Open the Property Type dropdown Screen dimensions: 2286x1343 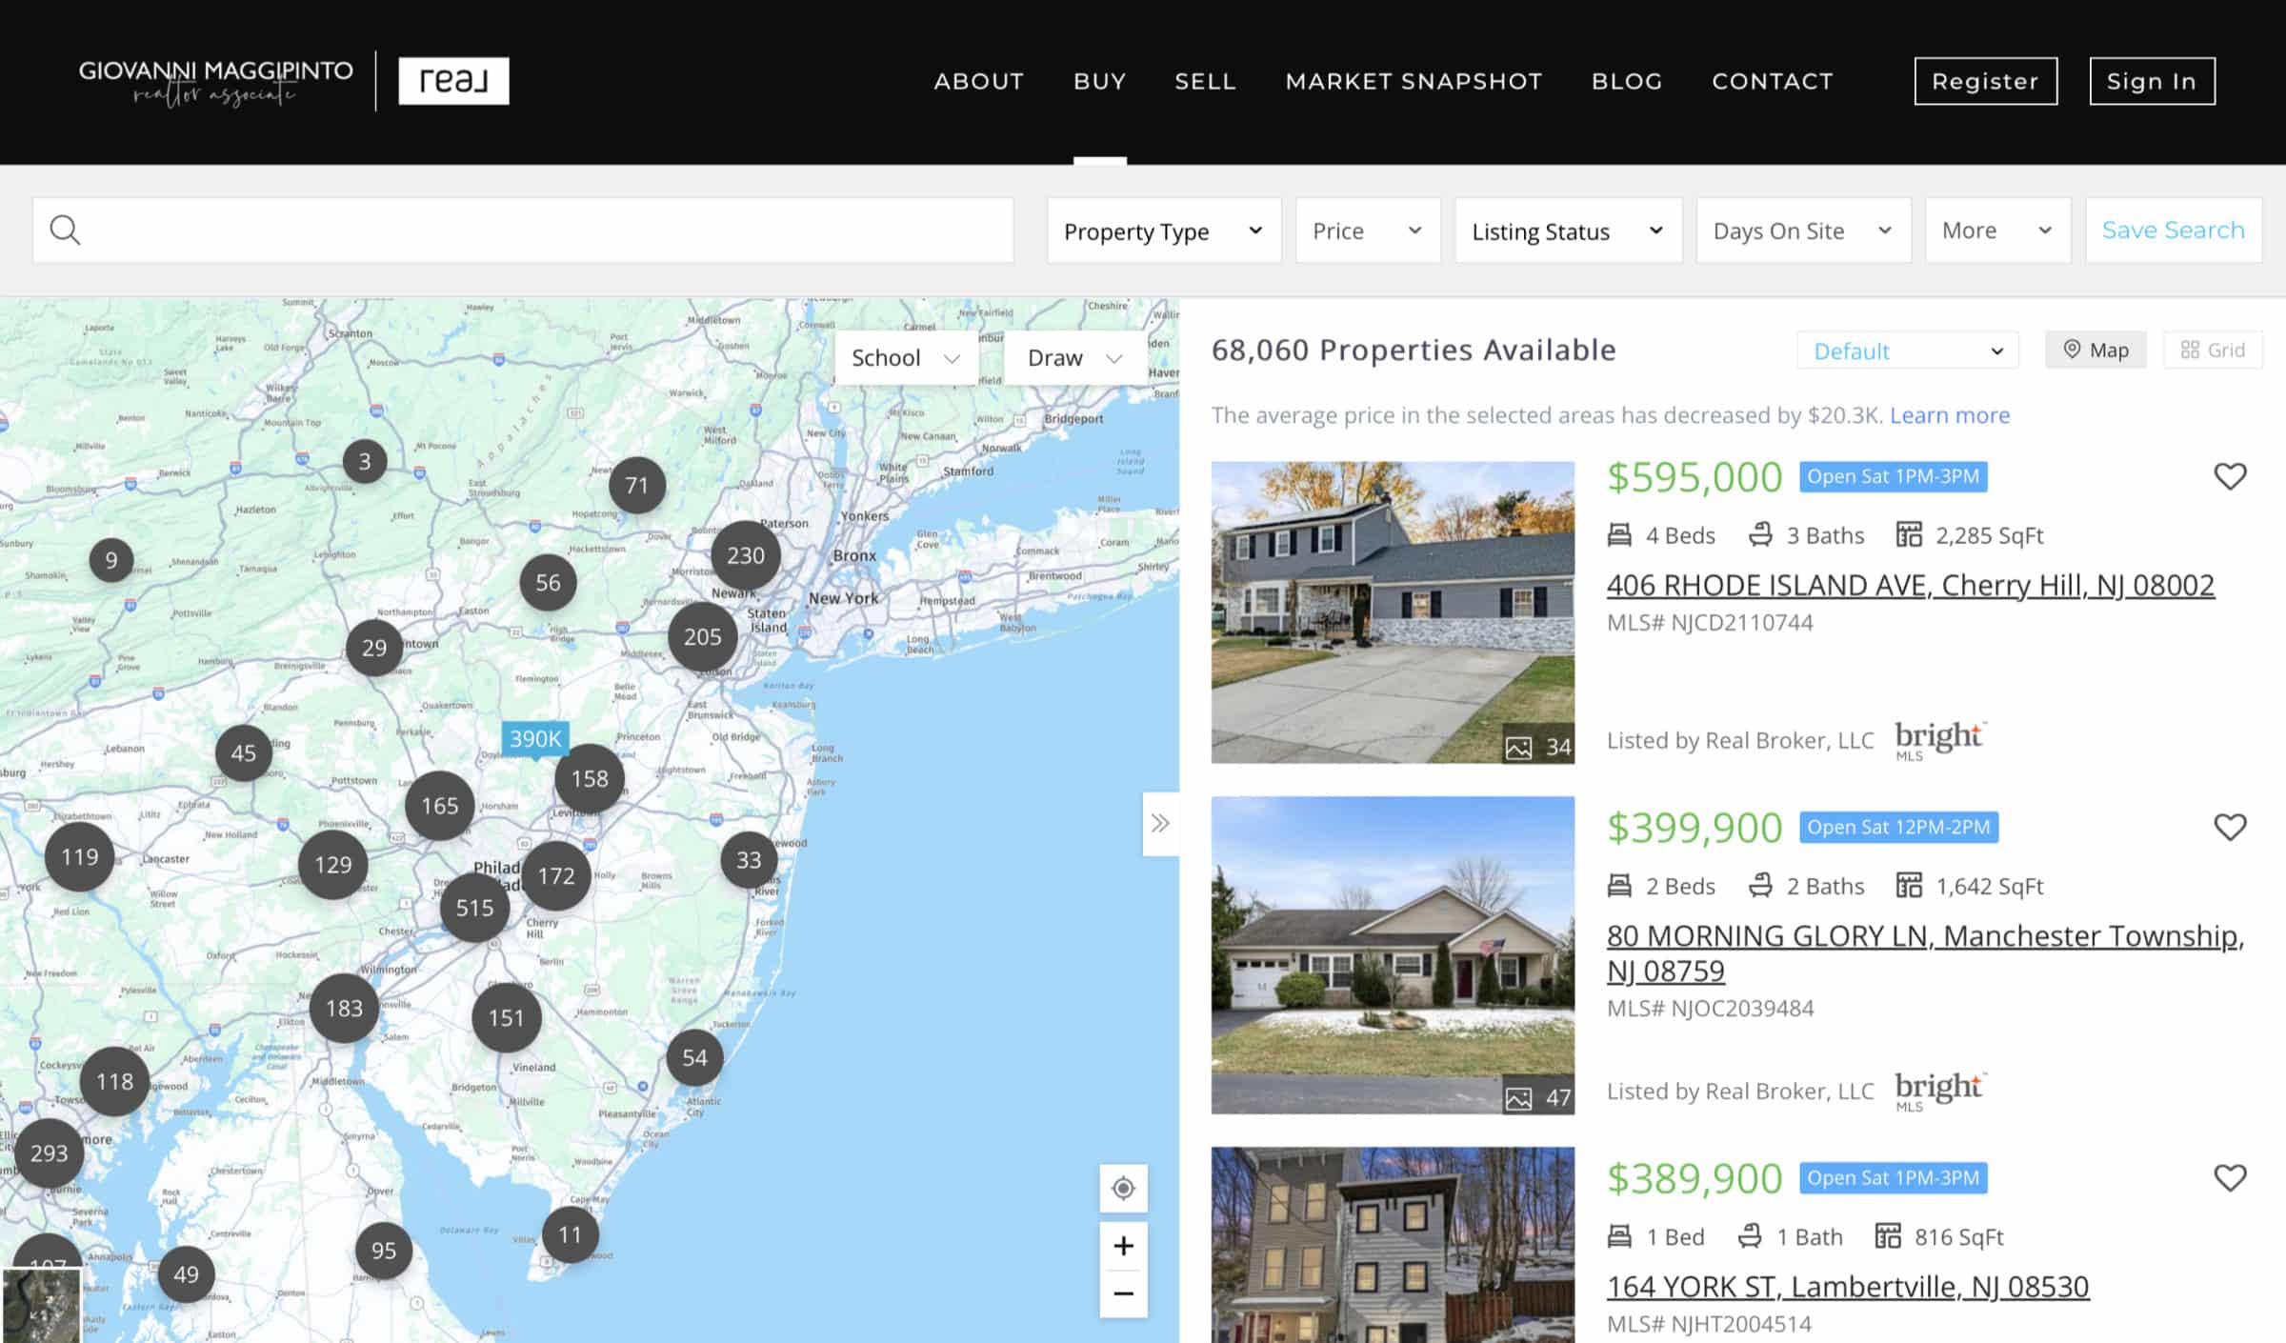(1163, 230)
